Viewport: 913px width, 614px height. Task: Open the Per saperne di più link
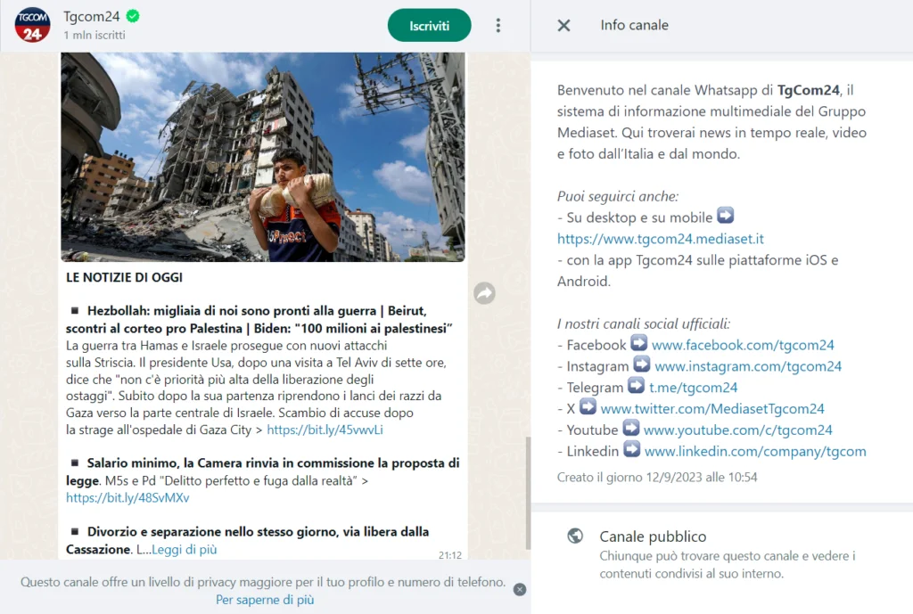pyautogui.click(x=265, y=600)
